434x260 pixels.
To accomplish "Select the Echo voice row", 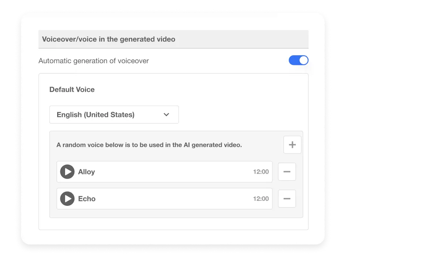I will [x=164, y=199].
